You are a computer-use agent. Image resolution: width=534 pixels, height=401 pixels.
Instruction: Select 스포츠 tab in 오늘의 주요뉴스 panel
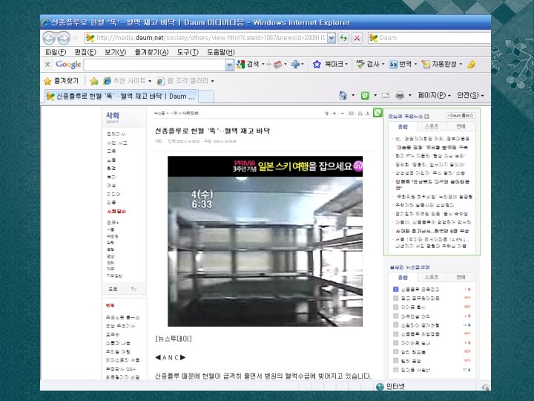[432, 126]
